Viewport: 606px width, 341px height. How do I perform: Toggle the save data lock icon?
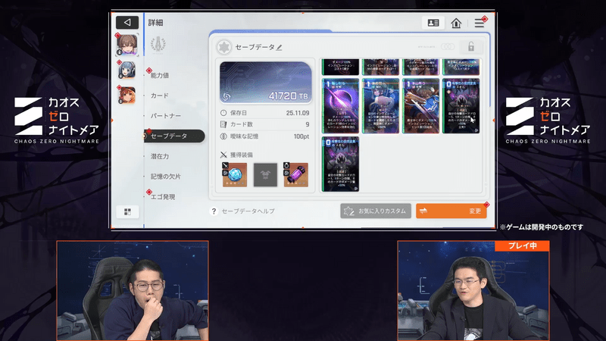coord(470,47)
